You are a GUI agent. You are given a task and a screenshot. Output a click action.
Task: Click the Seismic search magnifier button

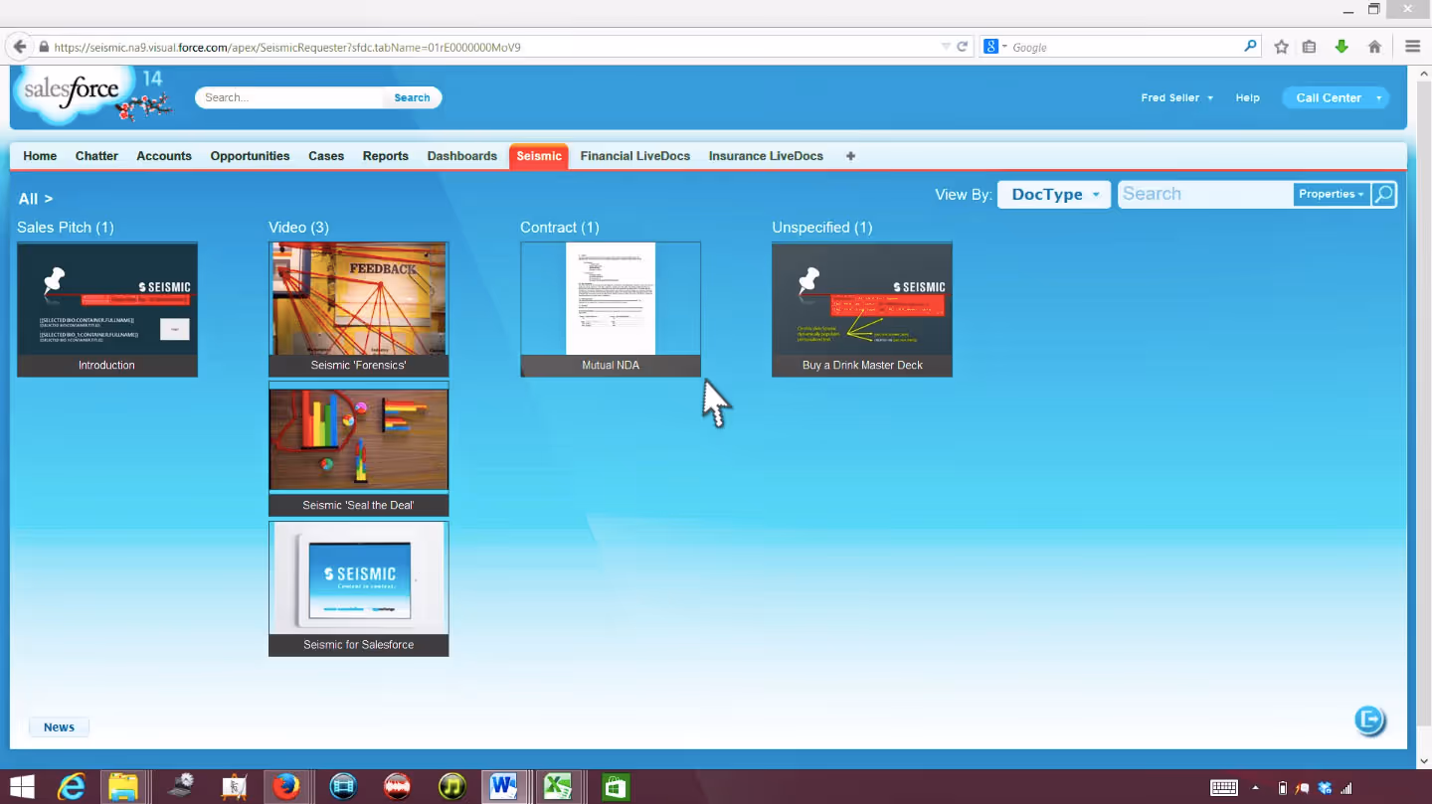(x=1383, y=195)
